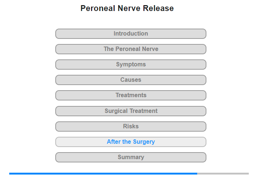Open the Introduction section
Screen dimensions: 258x176
coord(130,34)
